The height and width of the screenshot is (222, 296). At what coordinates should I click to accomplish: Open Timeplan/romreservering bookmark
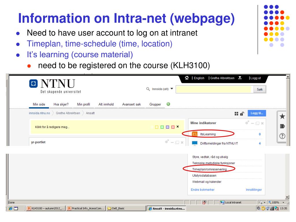pos(209,169)
